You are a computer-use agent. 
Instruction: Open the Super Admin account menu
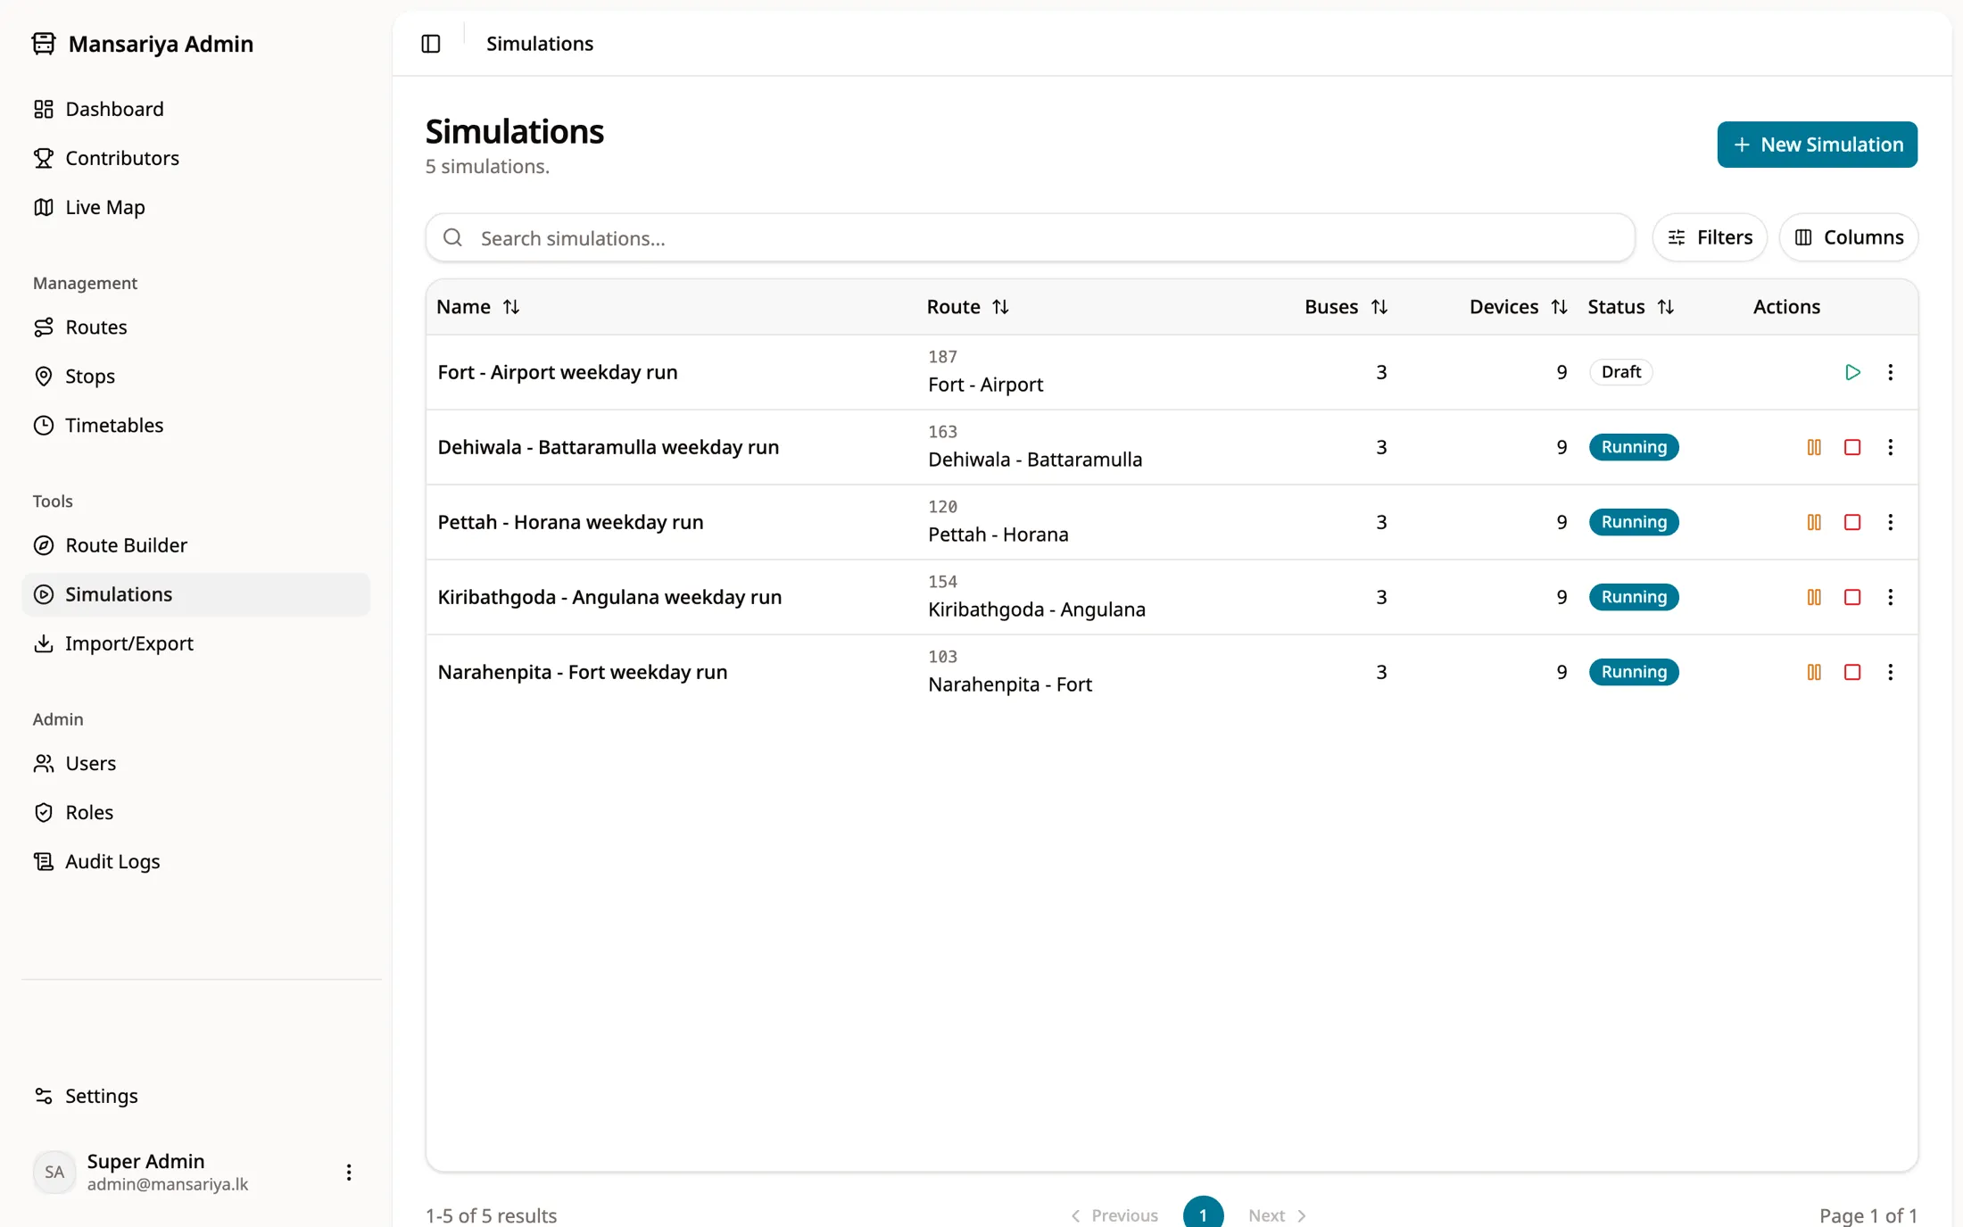coord(349,1172)
